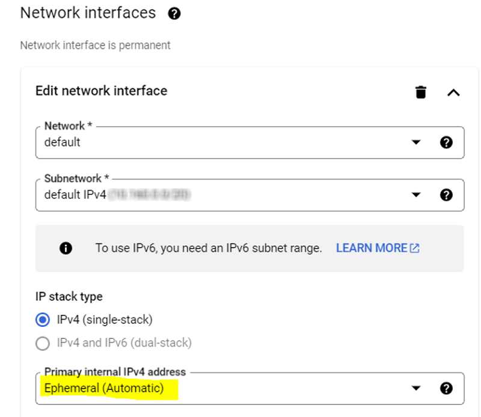Click the external link icon after LEARN MORE

tap(414, 248)
